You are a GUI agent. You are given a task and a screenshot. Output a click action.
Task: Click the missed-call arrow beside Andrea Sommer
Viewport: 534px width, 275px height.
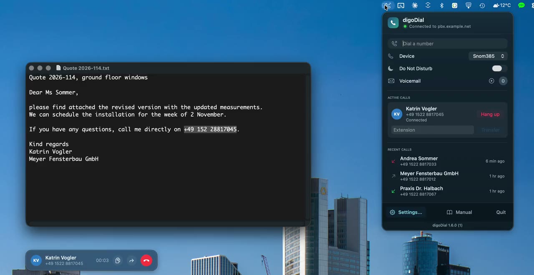coord(393,161)
